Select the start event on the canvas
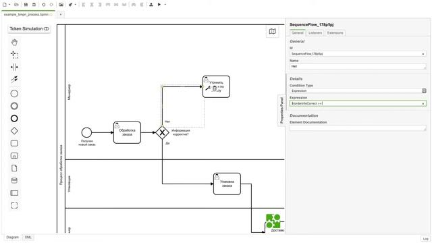Viewport: 432px width, 243px height. pyautogui.click(x=86, y=132)
